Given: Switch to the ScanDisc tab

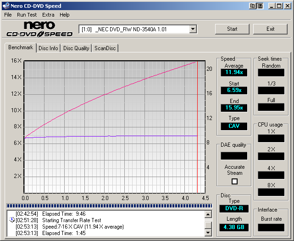Looking at the screenshot, I should coord(105,48).
